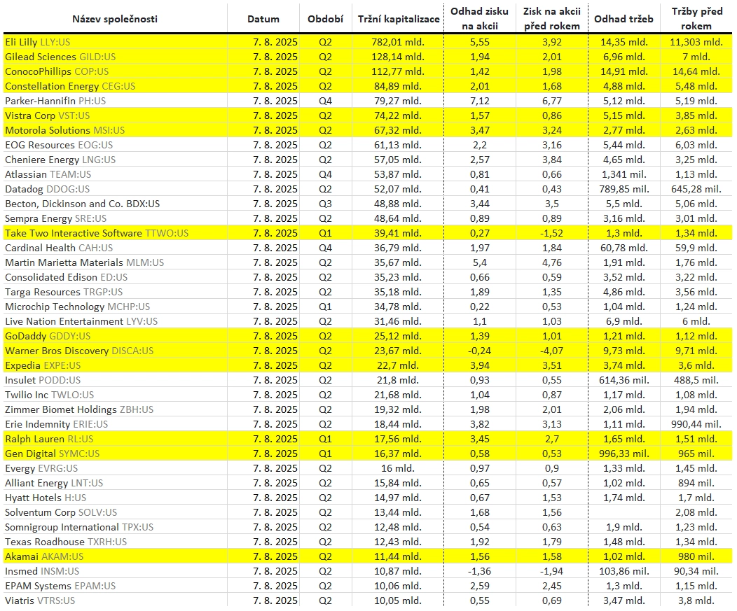Select the Parker-Hannifin PH:US cell
737x611 pixels.
tap(115, 101)
